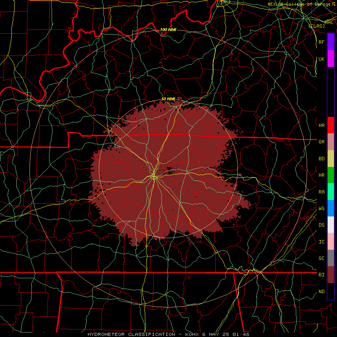Viewport: 337px width, 337px height.
Task: Click the WS legend label
Action: 321,208
